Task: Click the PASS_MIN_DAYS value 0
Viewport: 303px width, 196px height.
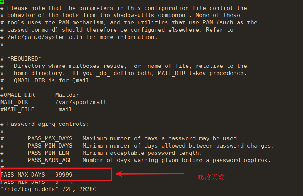Action: [x=57, y=182]
